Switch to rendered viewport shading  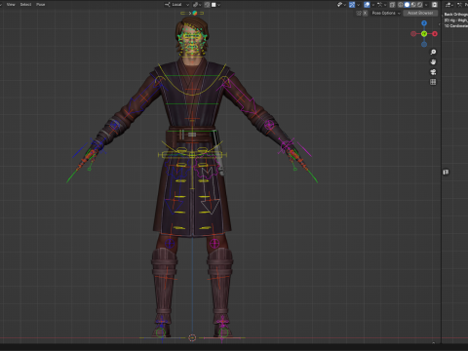[419, 5]
